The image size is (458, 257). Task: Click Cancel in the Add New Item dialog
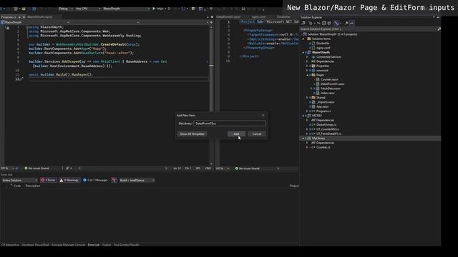pos(257,134)
